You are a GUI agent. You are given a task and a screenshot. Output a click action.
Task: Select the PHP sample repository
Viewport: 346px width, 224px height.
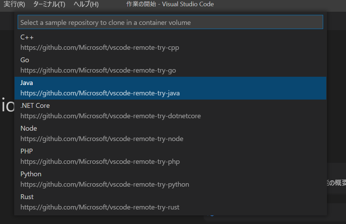tap(170, 156)
